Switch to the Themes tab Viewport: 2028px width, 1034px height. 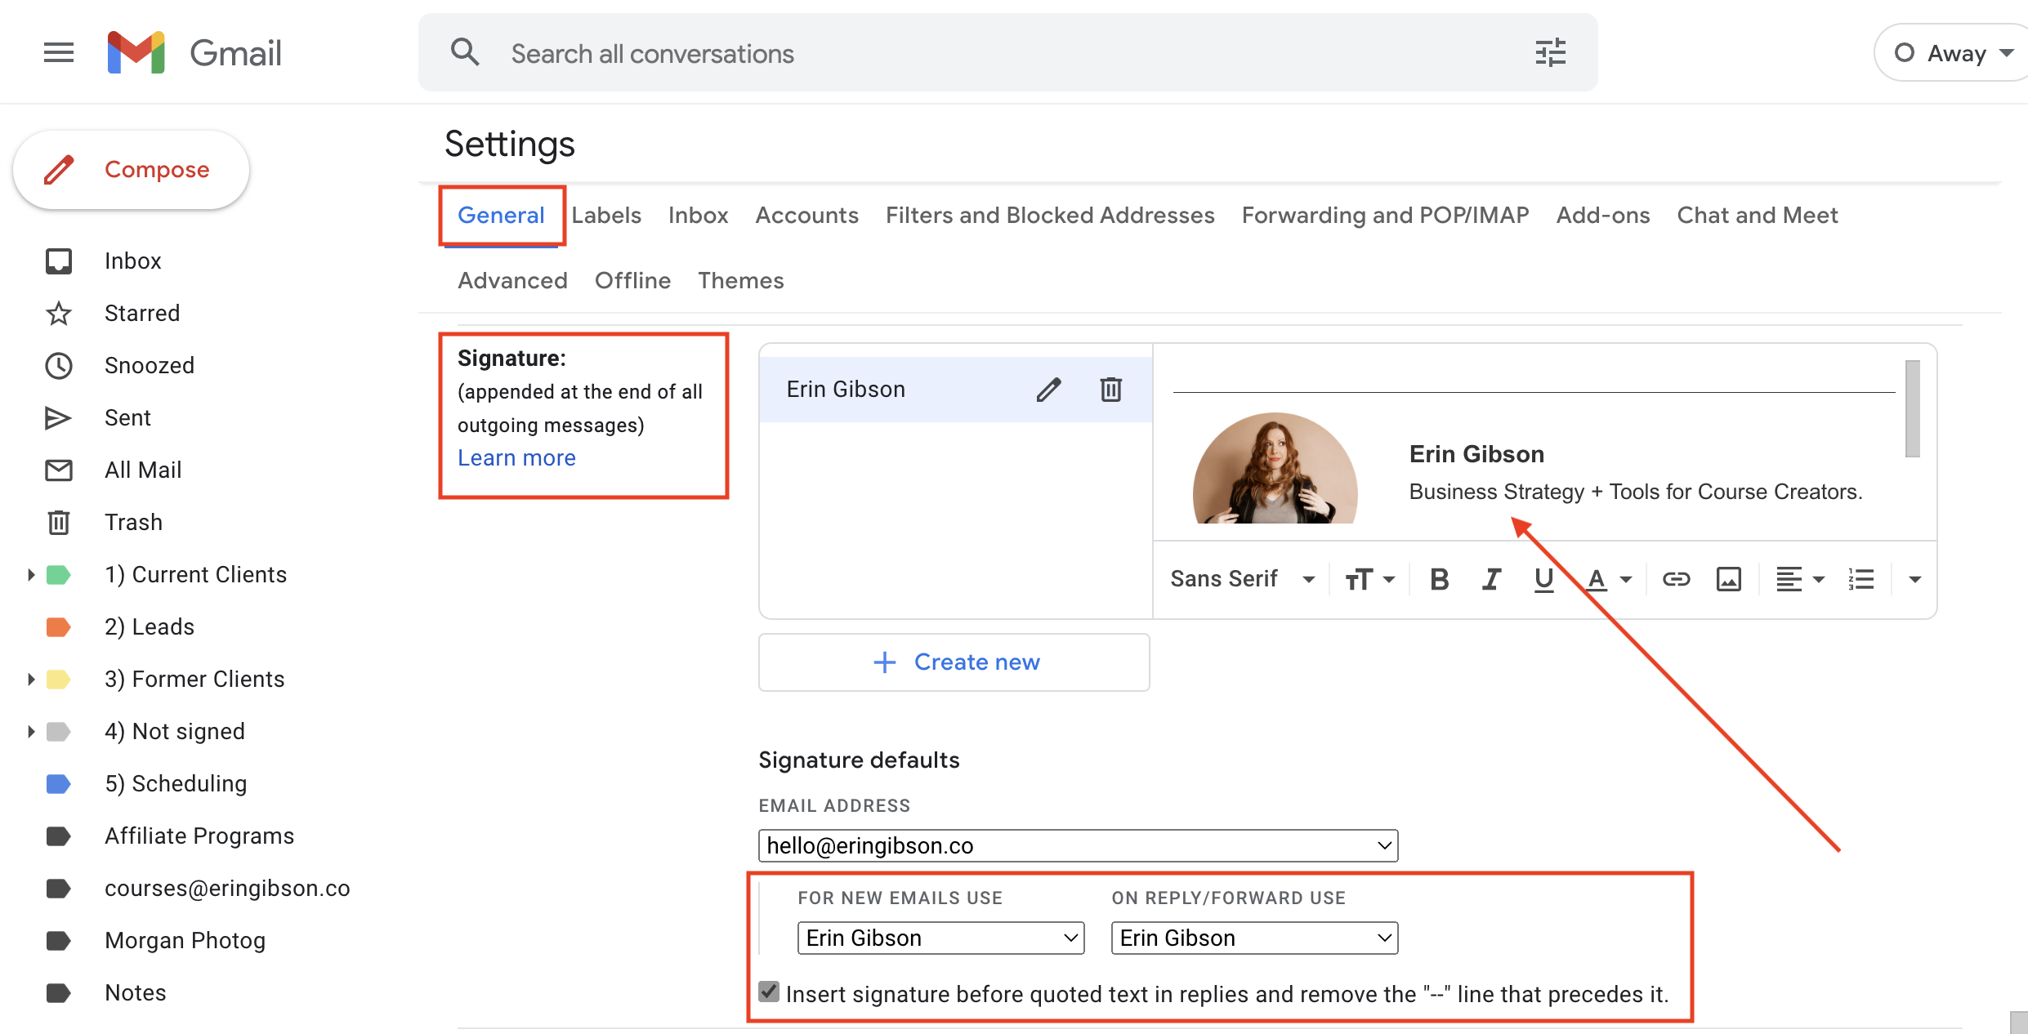pyautogui.click(x=740, y=280)
